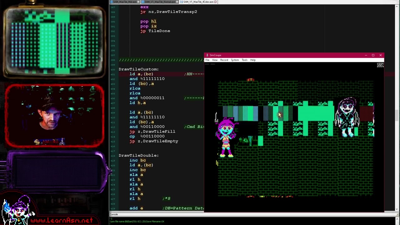Click the ';DE=Pattern Data' comment
Image resolution: width=400 pixels, height=225 pixels.
click(x=183, y=208)
